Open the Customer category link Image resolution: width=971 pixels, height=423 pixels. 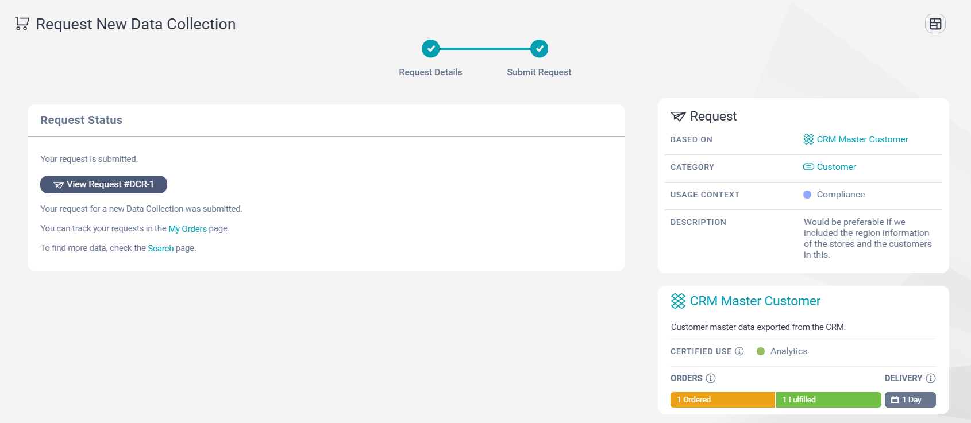tap(837, 167)
